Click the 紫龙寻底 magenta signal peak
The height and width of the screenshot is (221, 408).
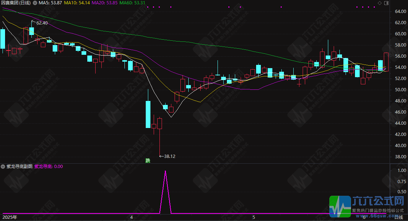[165, 172]
